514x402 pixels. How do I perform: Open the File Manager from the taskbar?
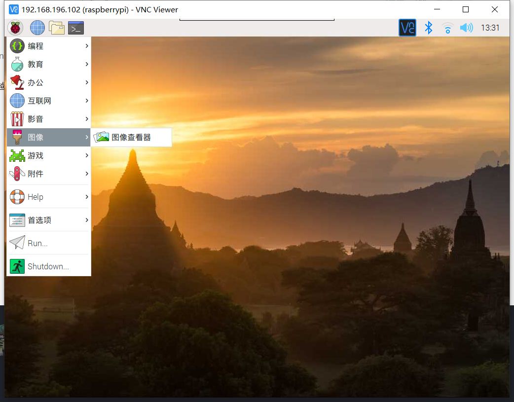57,28
